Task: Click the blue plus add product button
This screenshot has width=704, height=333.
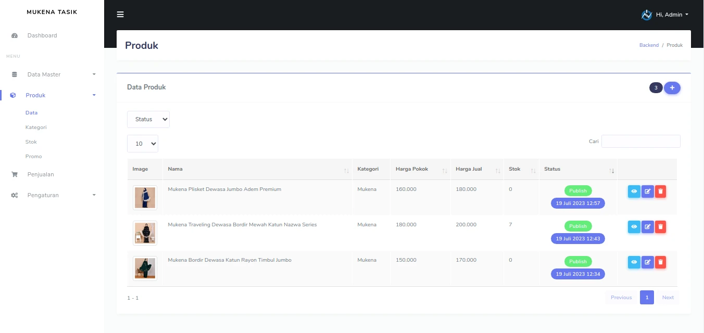Action: coord(672,88)
